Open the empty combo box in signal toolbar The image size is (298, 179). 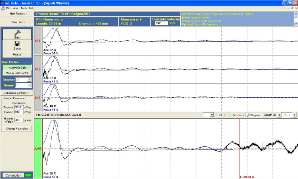click(208, 115)
